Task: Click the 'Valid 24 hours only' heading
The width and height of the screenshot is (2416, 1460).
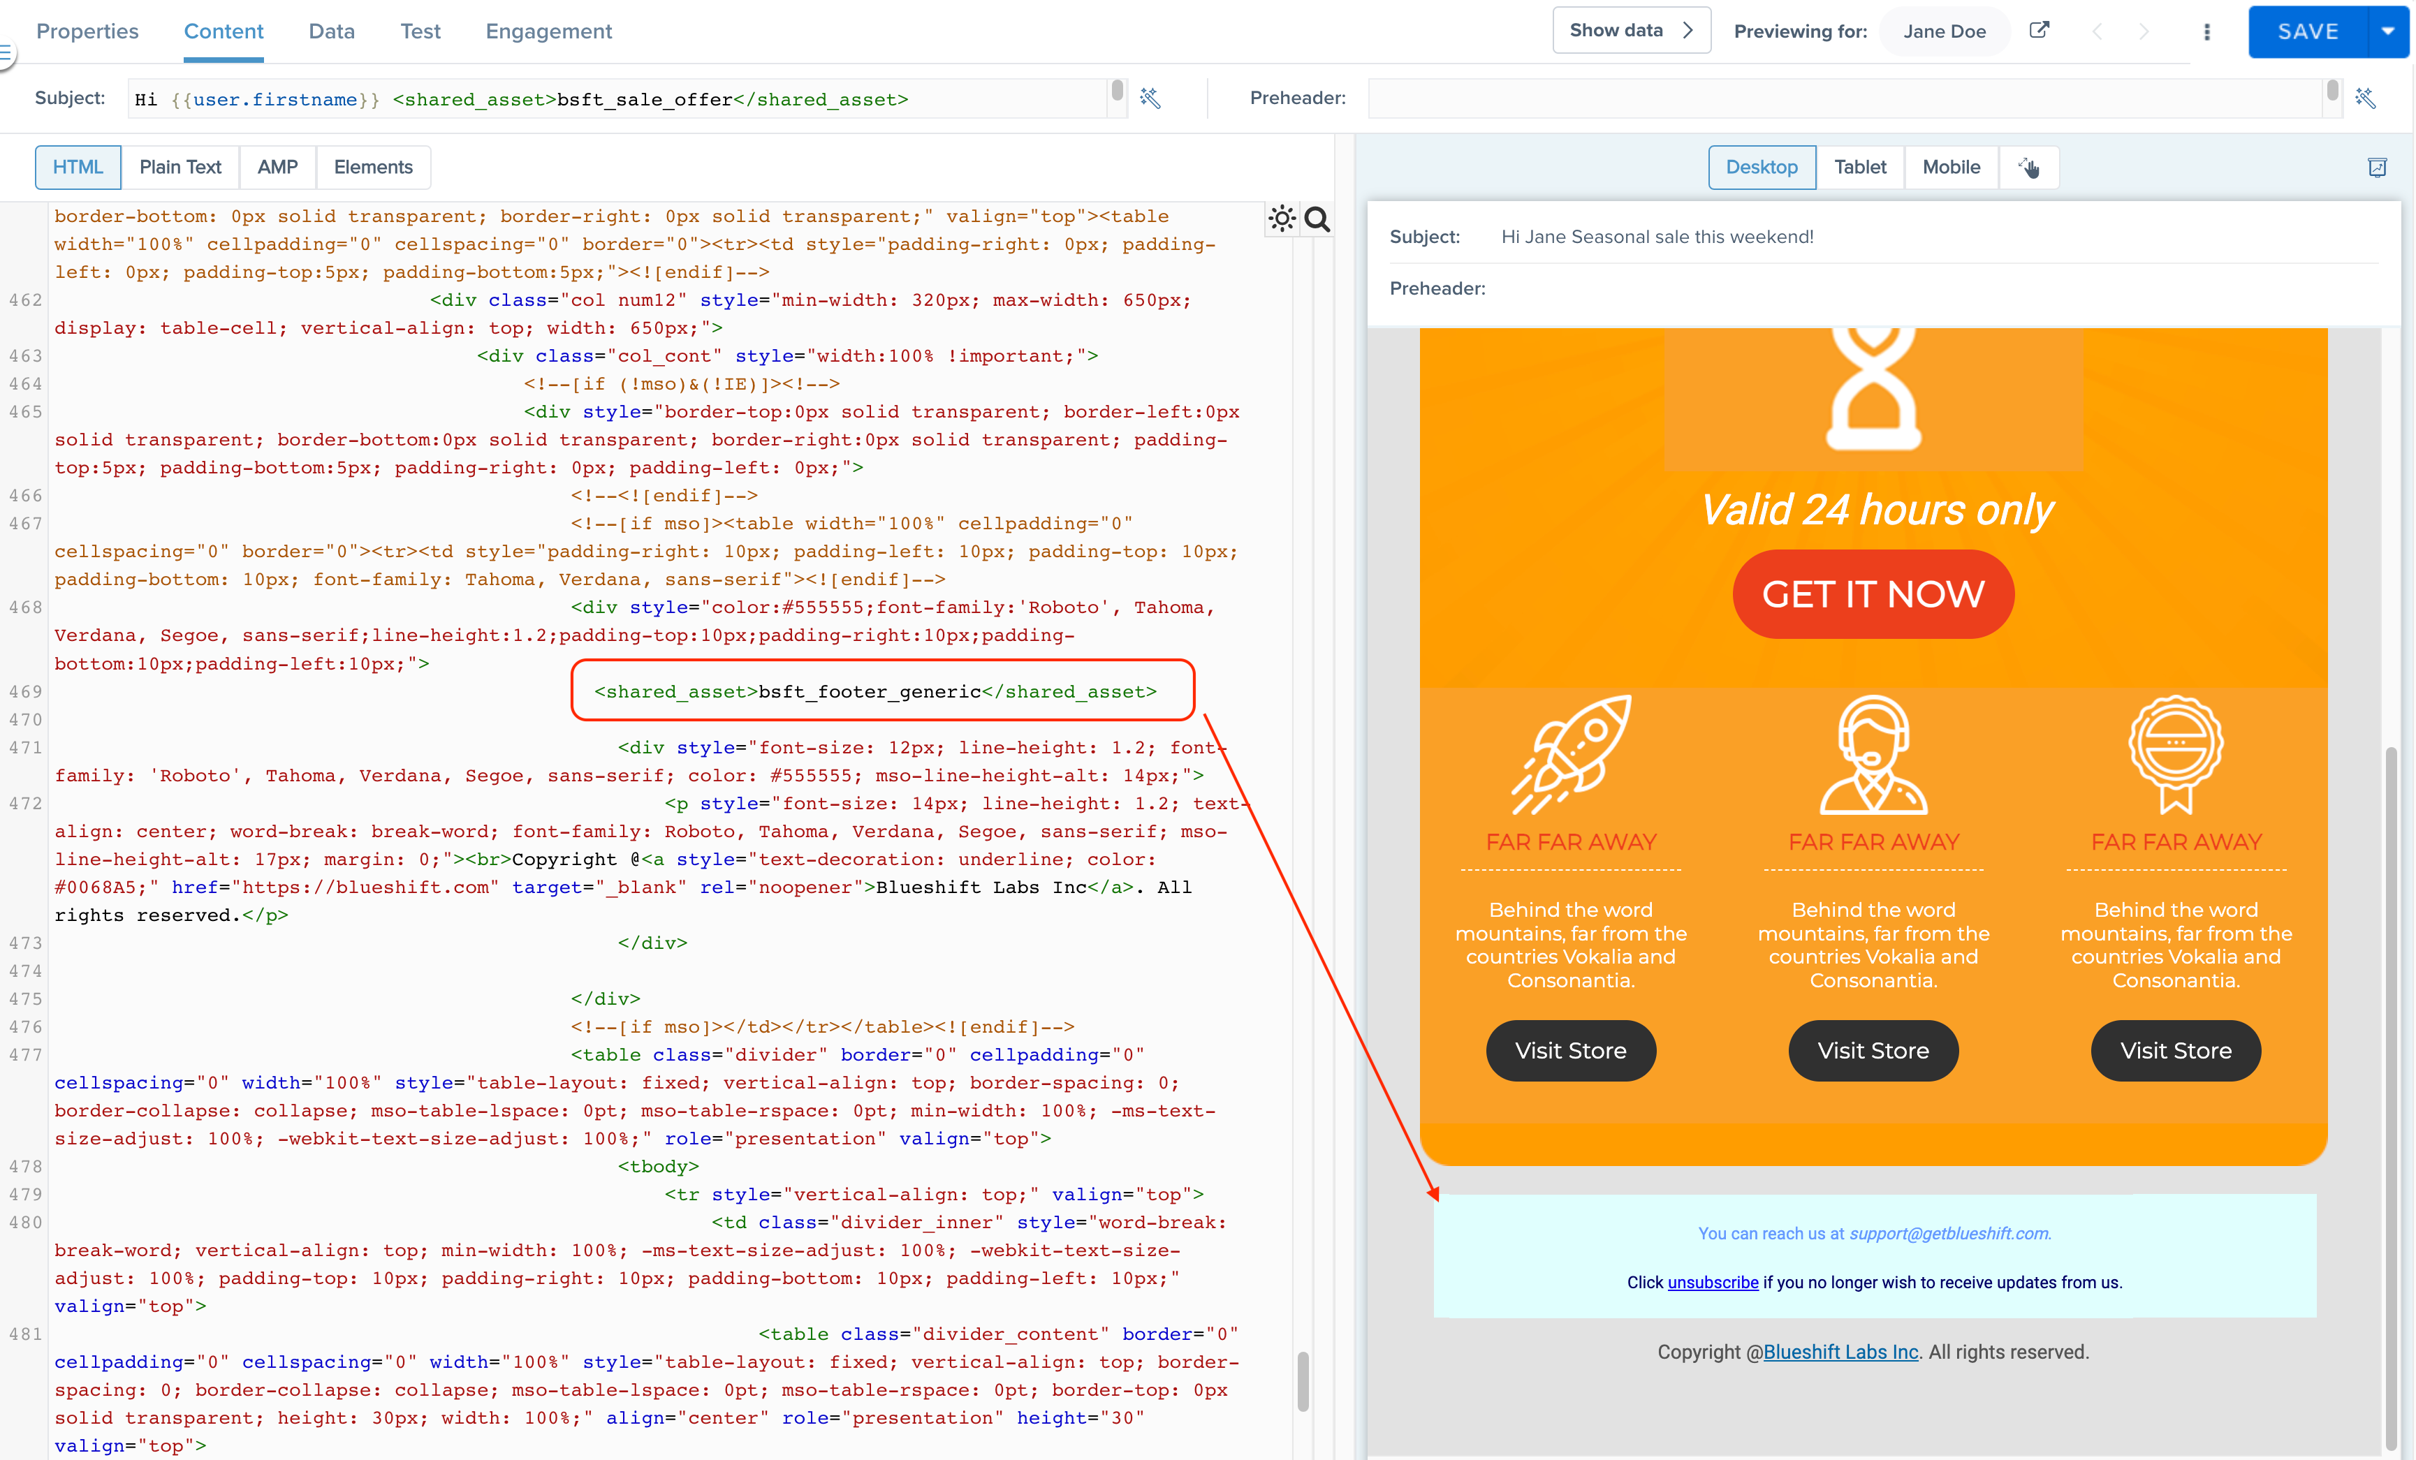Action: [x=1877, y=510]
